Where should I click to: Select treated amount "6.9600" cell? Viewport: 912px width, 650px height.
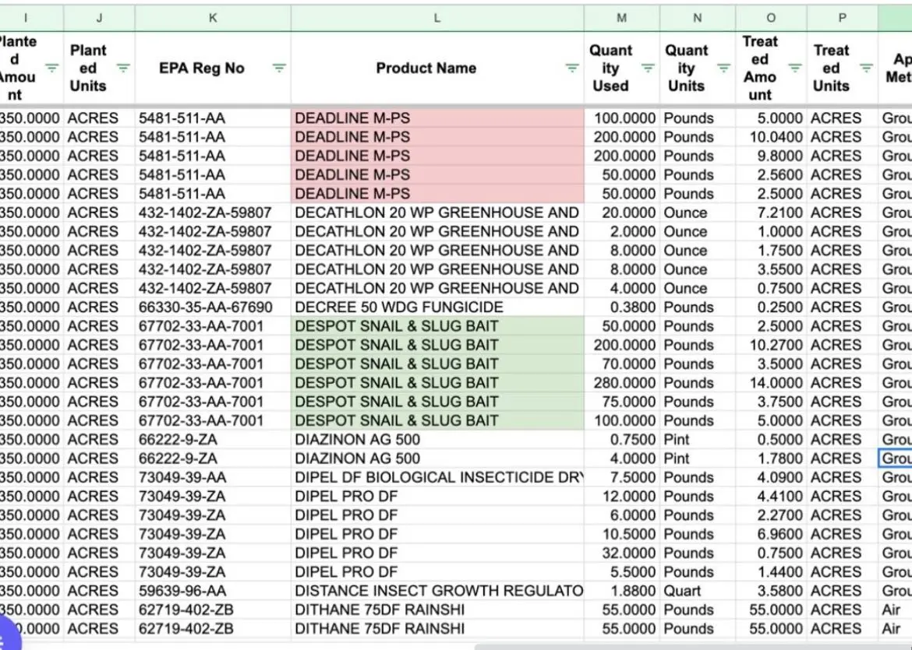(771, 535)
